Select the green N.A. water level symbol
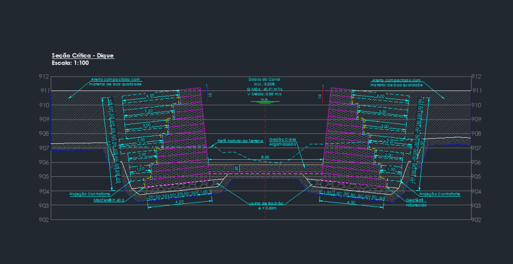 point(264,101)
